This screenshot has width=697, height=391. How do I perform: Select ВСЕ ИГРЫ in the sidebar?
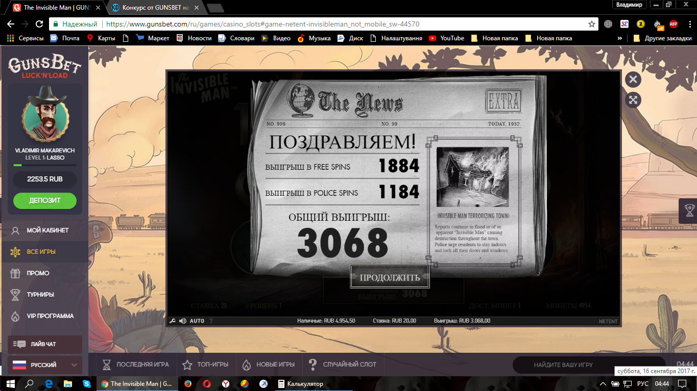(x=44, y=252)
